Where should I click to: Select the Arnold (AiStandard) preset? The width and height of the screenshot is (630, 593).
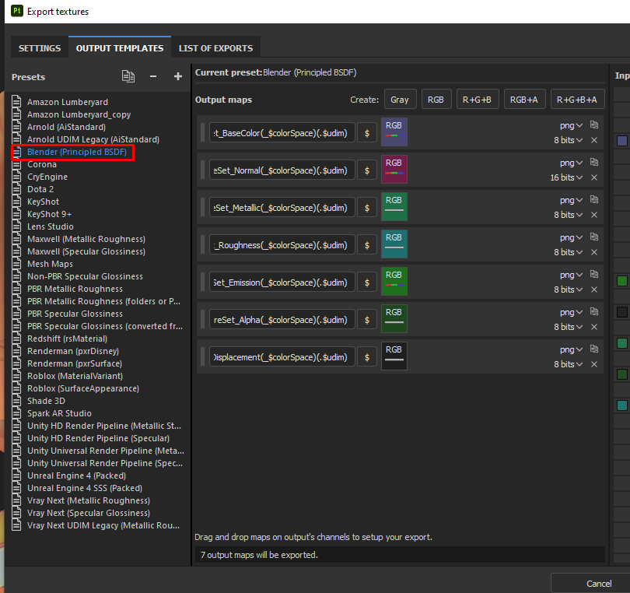[x=66, y=127]
